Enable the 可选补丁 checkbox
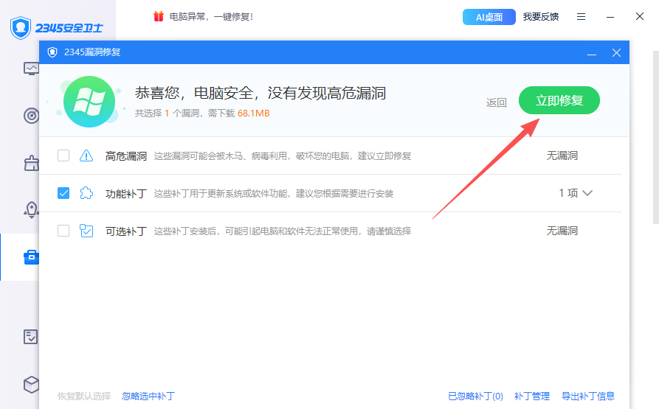This screenshot has width=659, height=409. pos(63,231)
